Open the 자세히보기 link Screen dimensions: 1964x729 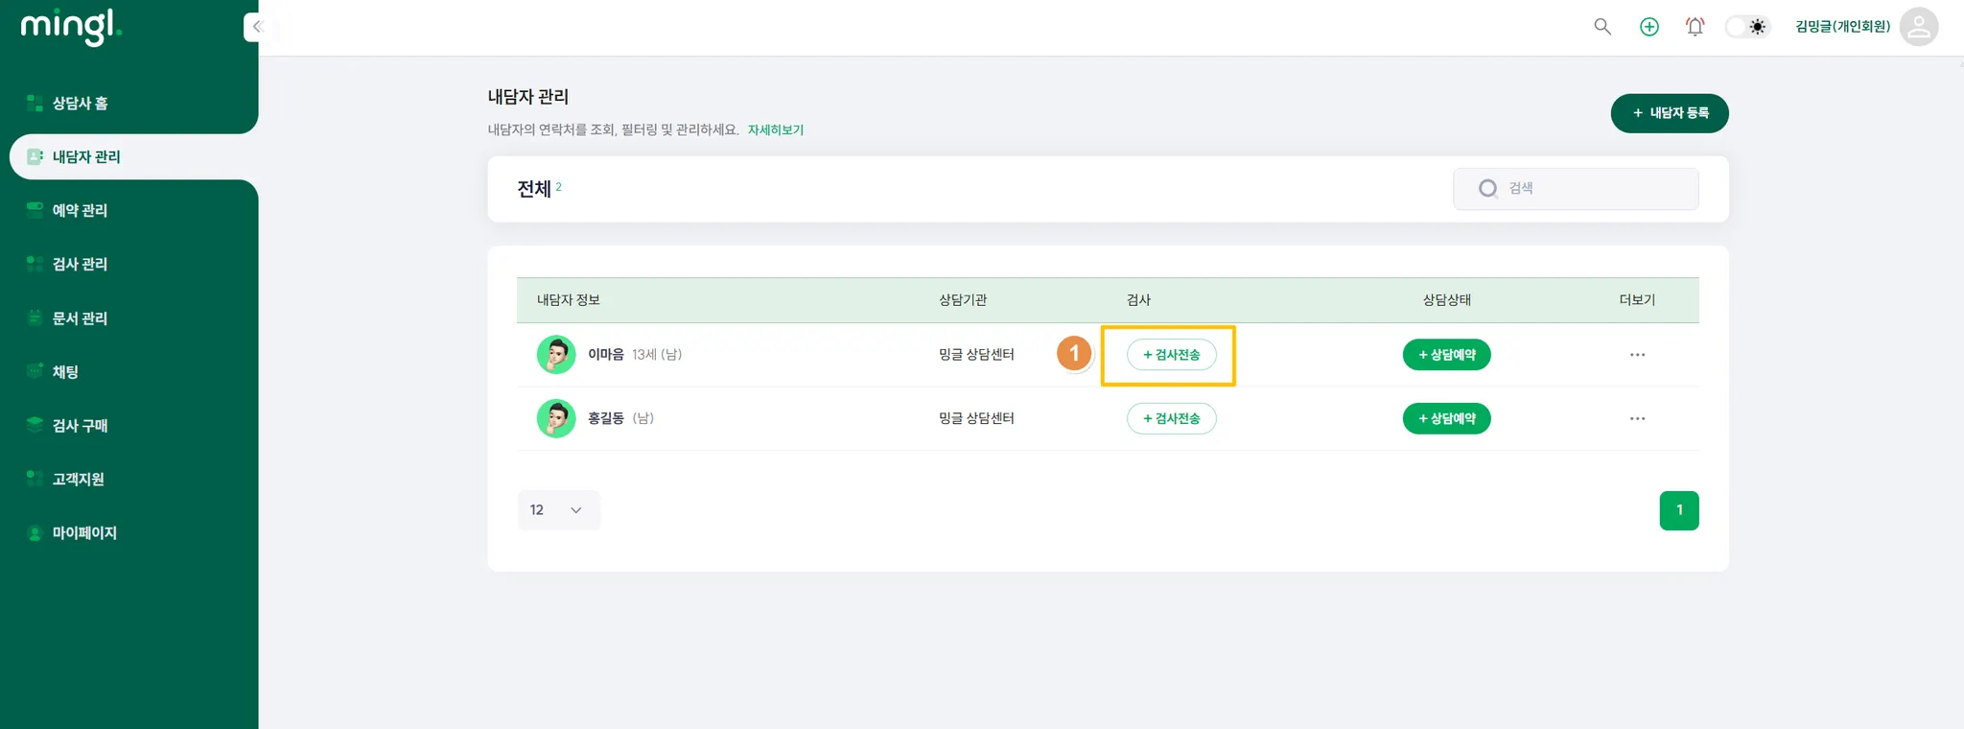pos(775,130)
